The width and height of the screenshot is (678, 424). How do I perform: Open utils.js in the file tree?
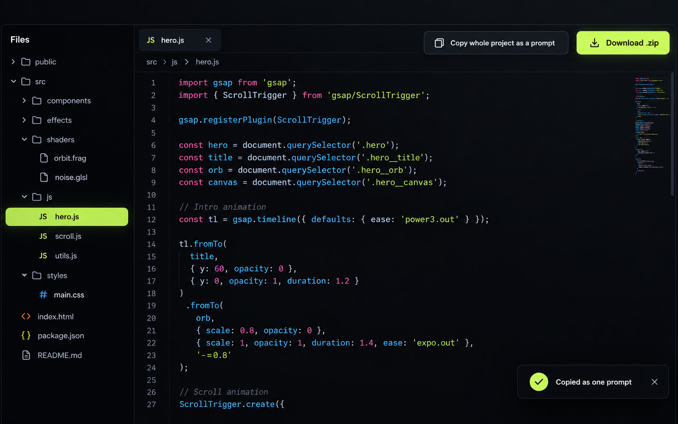coord(67,256)
